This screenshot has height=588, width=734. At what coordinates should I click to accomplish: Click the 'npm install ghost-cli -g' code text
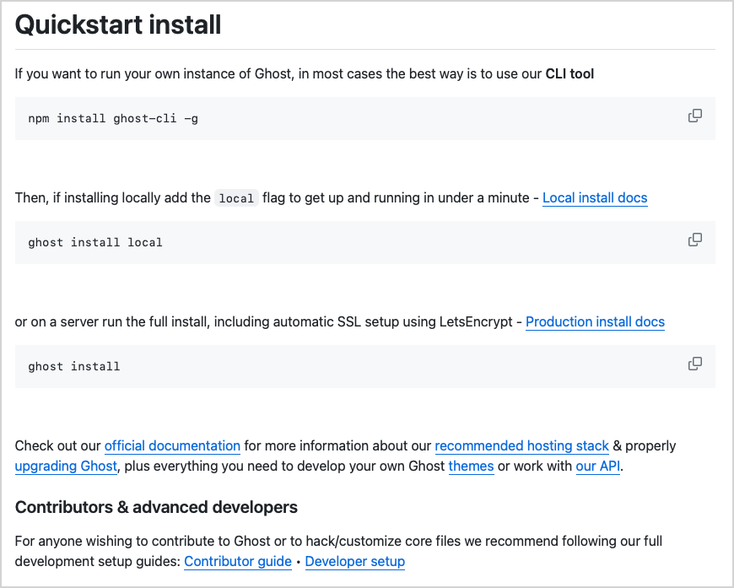[x=113, y=119]
